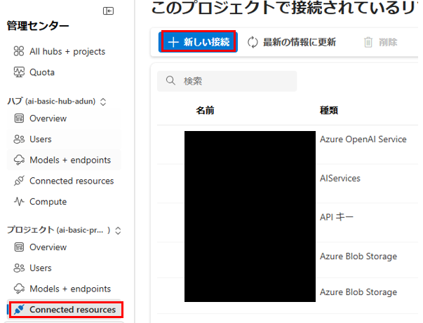Image resolution: width=423 pixels, height=323 pixels.
Task: Sort by the 種類 column header
Action: coord(329,110)
